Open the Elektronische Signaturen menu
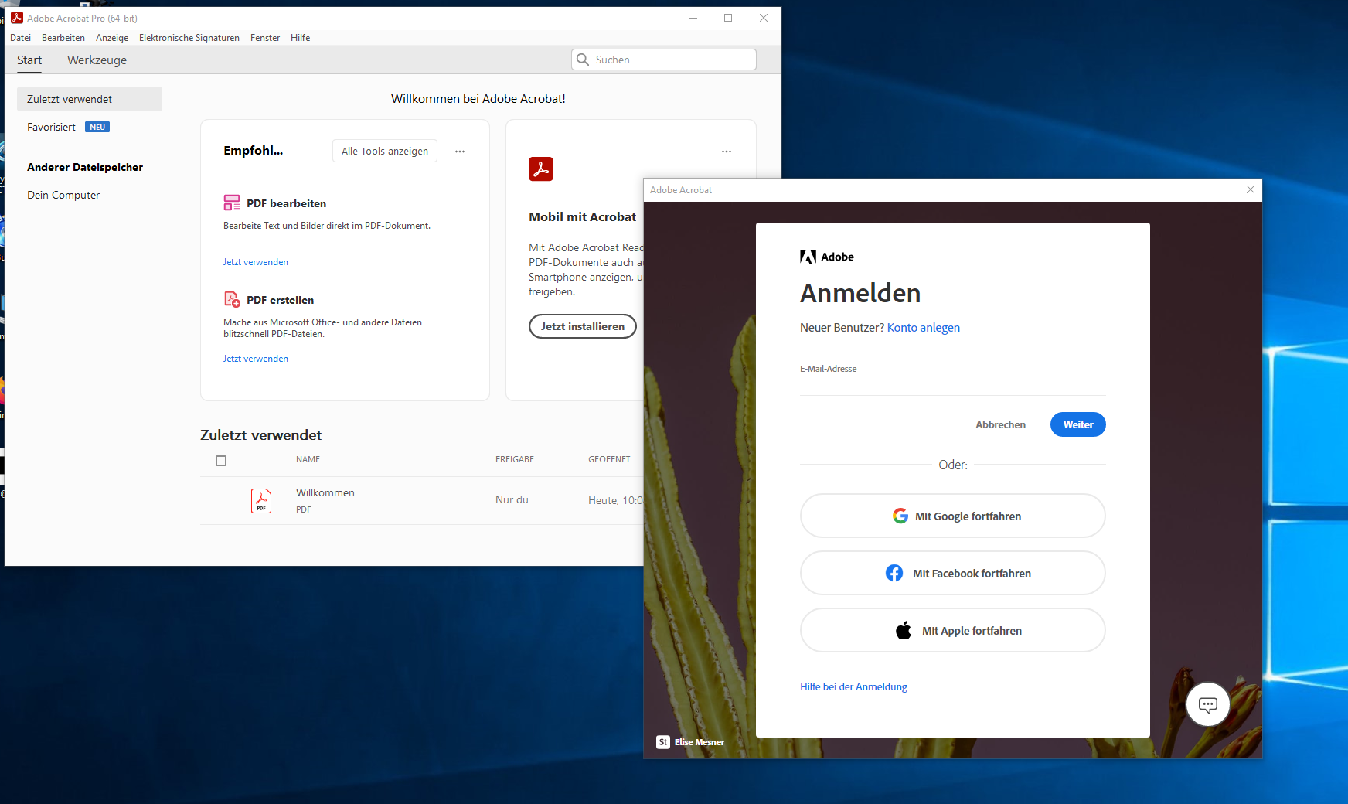 click(189, 38)
